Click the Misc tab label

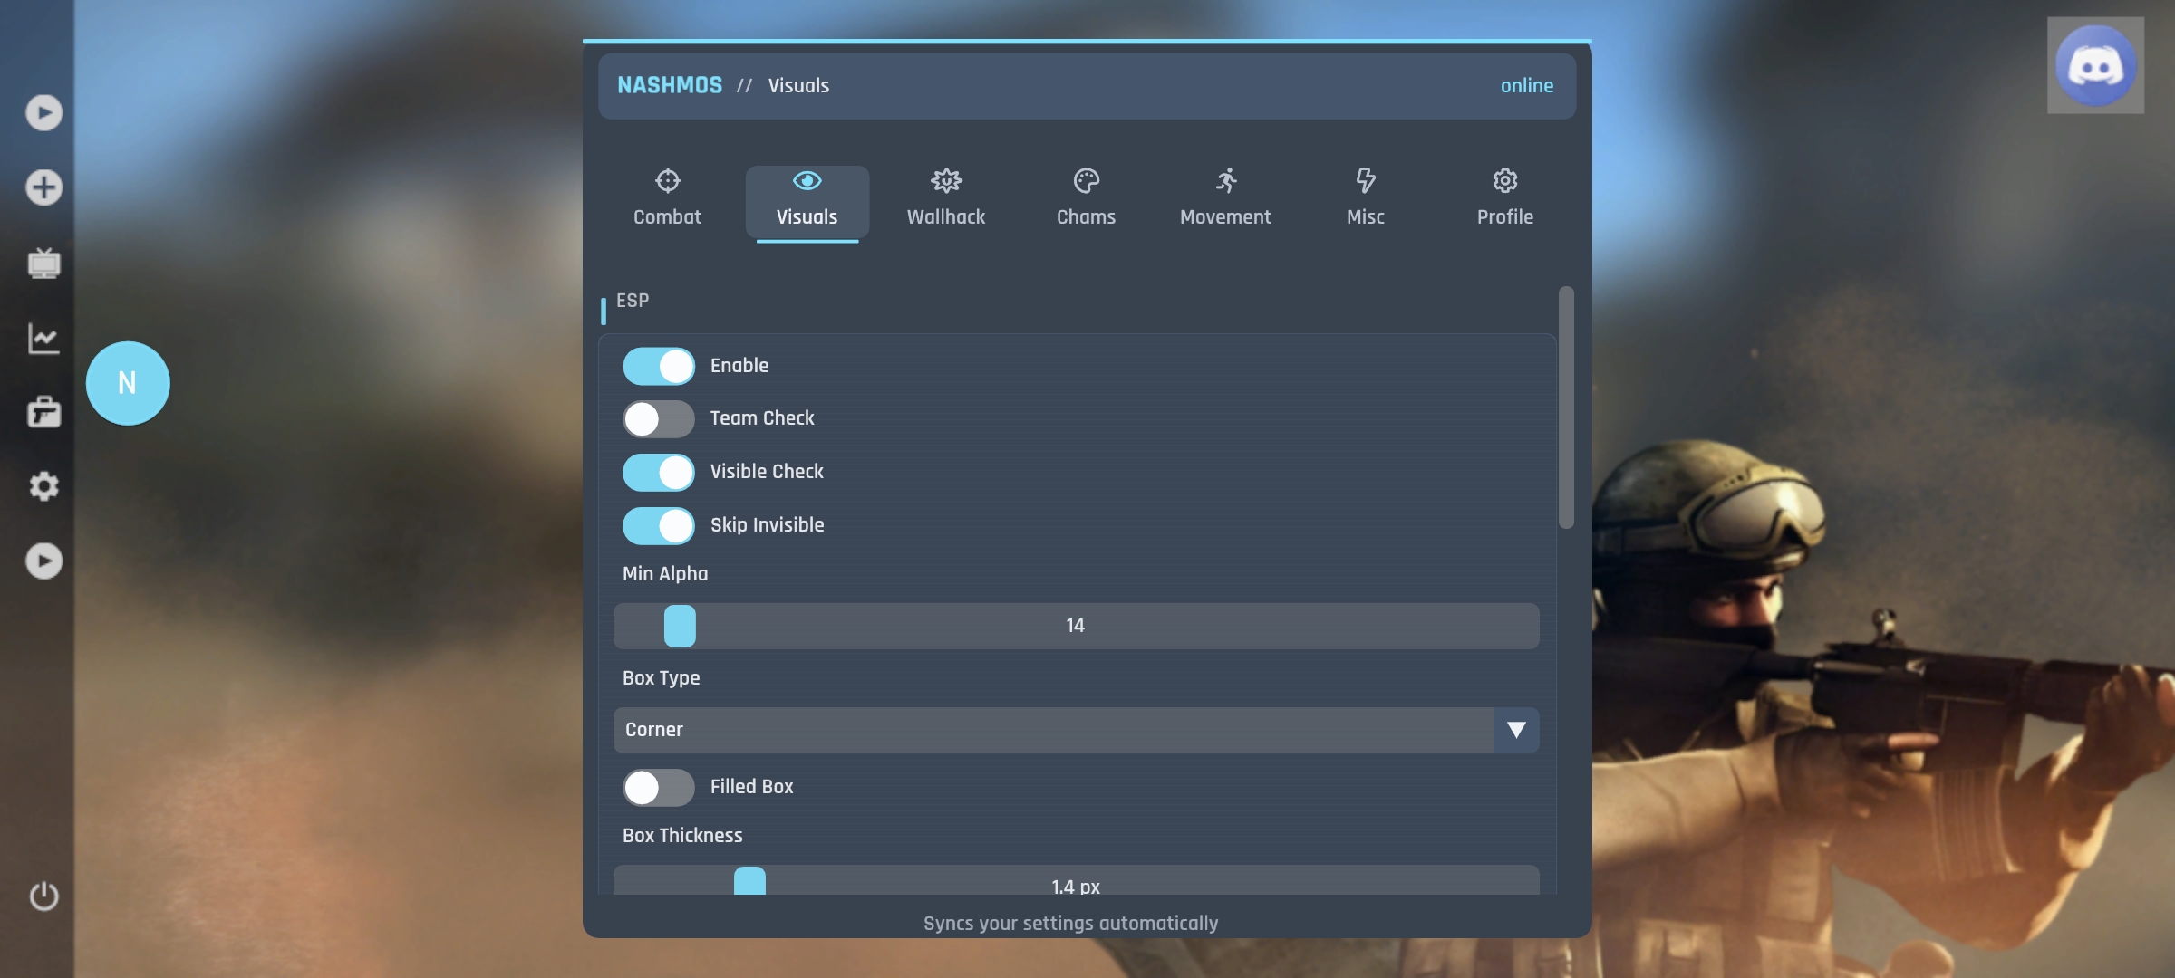click(x=1366, y=217)
